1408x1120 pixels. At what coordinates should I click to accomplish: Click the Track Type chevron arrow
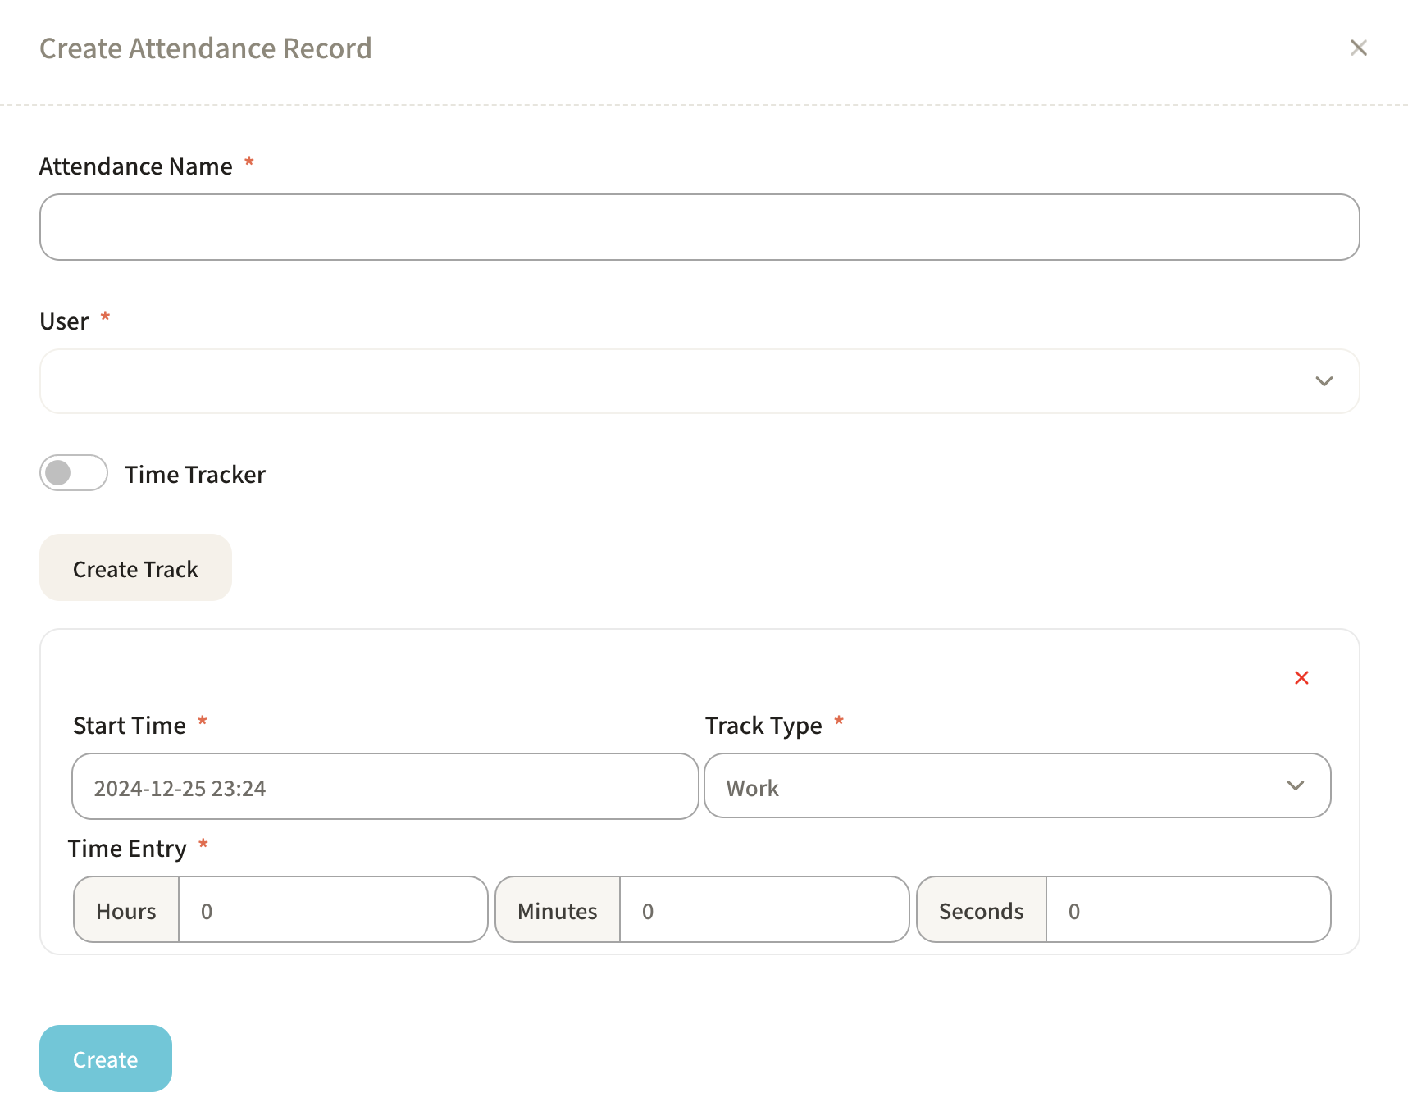tap(1296, 786)
